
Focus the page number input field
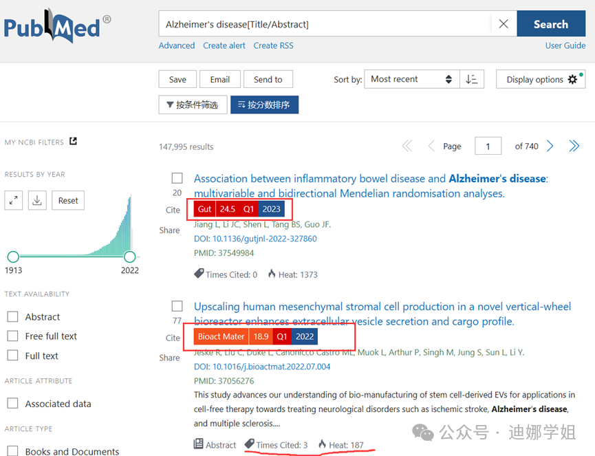488,146
